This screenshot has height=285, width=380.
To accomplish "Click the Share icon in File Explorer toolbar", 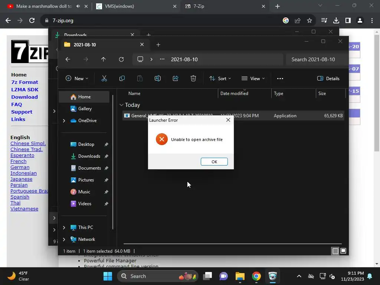I will (176, 78).
